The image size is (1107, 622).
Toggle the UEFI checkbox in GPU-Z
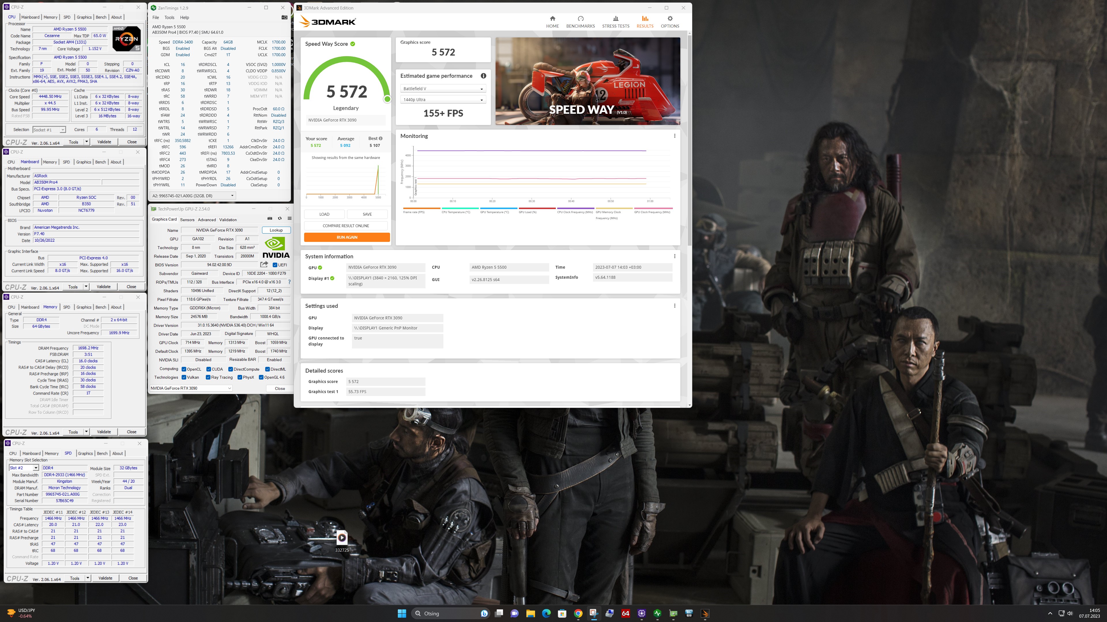(x=275, y=265)
